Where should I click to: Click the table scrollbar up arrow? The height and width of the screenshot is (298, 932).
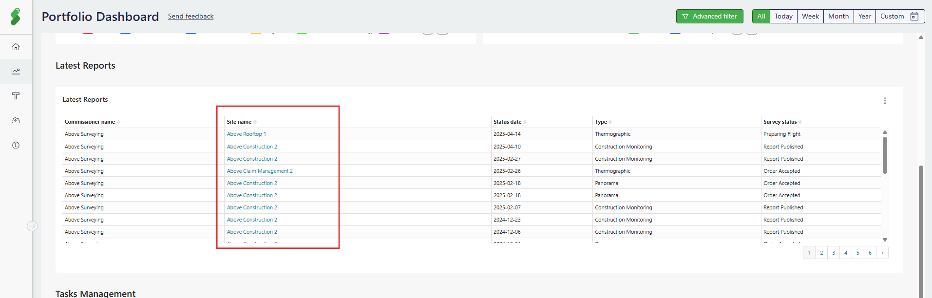(885, 132)
